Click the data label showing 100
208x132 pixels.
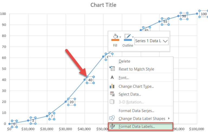[204, 14]
